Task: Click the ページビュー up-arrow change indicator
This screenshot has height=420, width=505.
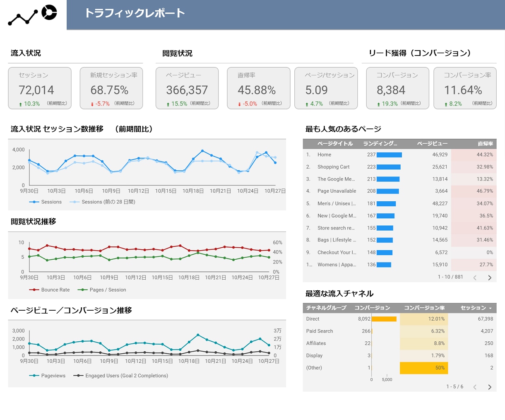Action: click(x=168, y=104)
